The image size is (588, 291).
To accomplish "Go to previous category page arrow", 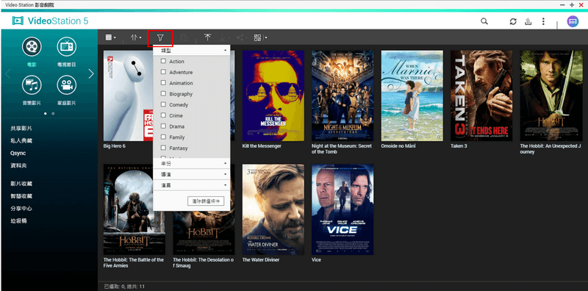I will 7,73.
